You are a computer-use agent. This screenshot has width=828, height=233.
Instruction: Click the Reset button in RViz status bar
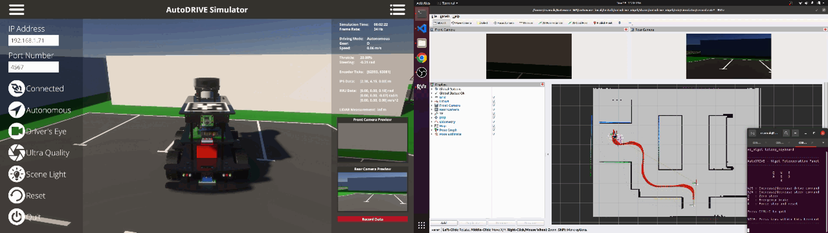[x=434, y=230]
